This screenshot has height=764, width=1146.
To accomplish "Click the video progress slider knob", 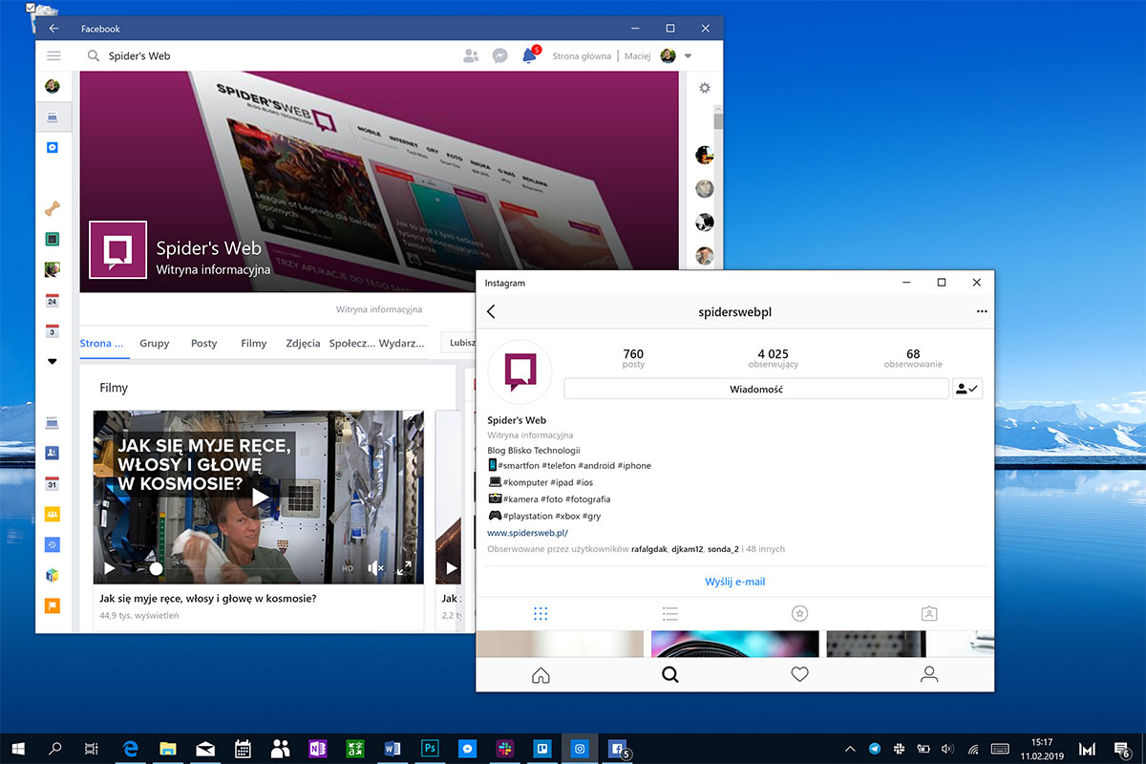I will tap(156, 568).
